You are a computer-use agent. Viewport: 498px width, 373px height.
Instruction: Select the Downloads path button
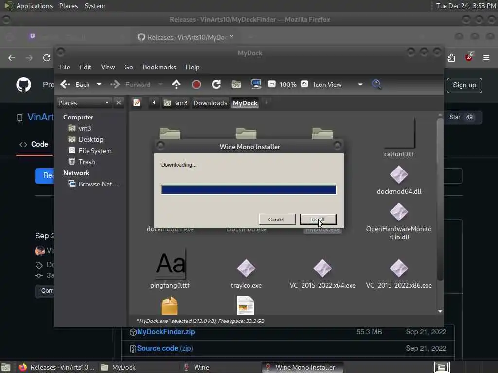tap(210, 103)
